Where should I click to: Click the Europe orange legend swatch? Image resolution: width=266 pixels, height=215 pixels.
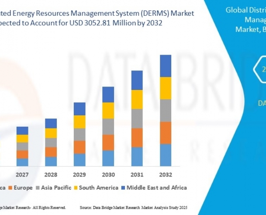tap(11, 188)
